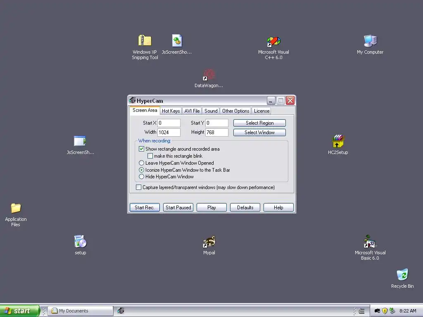
Task: Click the Start X input field
Action: [x=169, y=123]
